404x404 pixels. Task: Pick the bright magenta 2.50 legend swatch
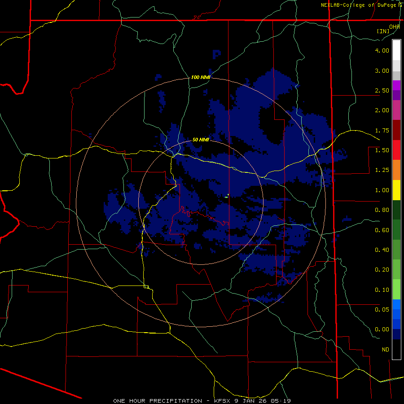click(x=396, y=85)
